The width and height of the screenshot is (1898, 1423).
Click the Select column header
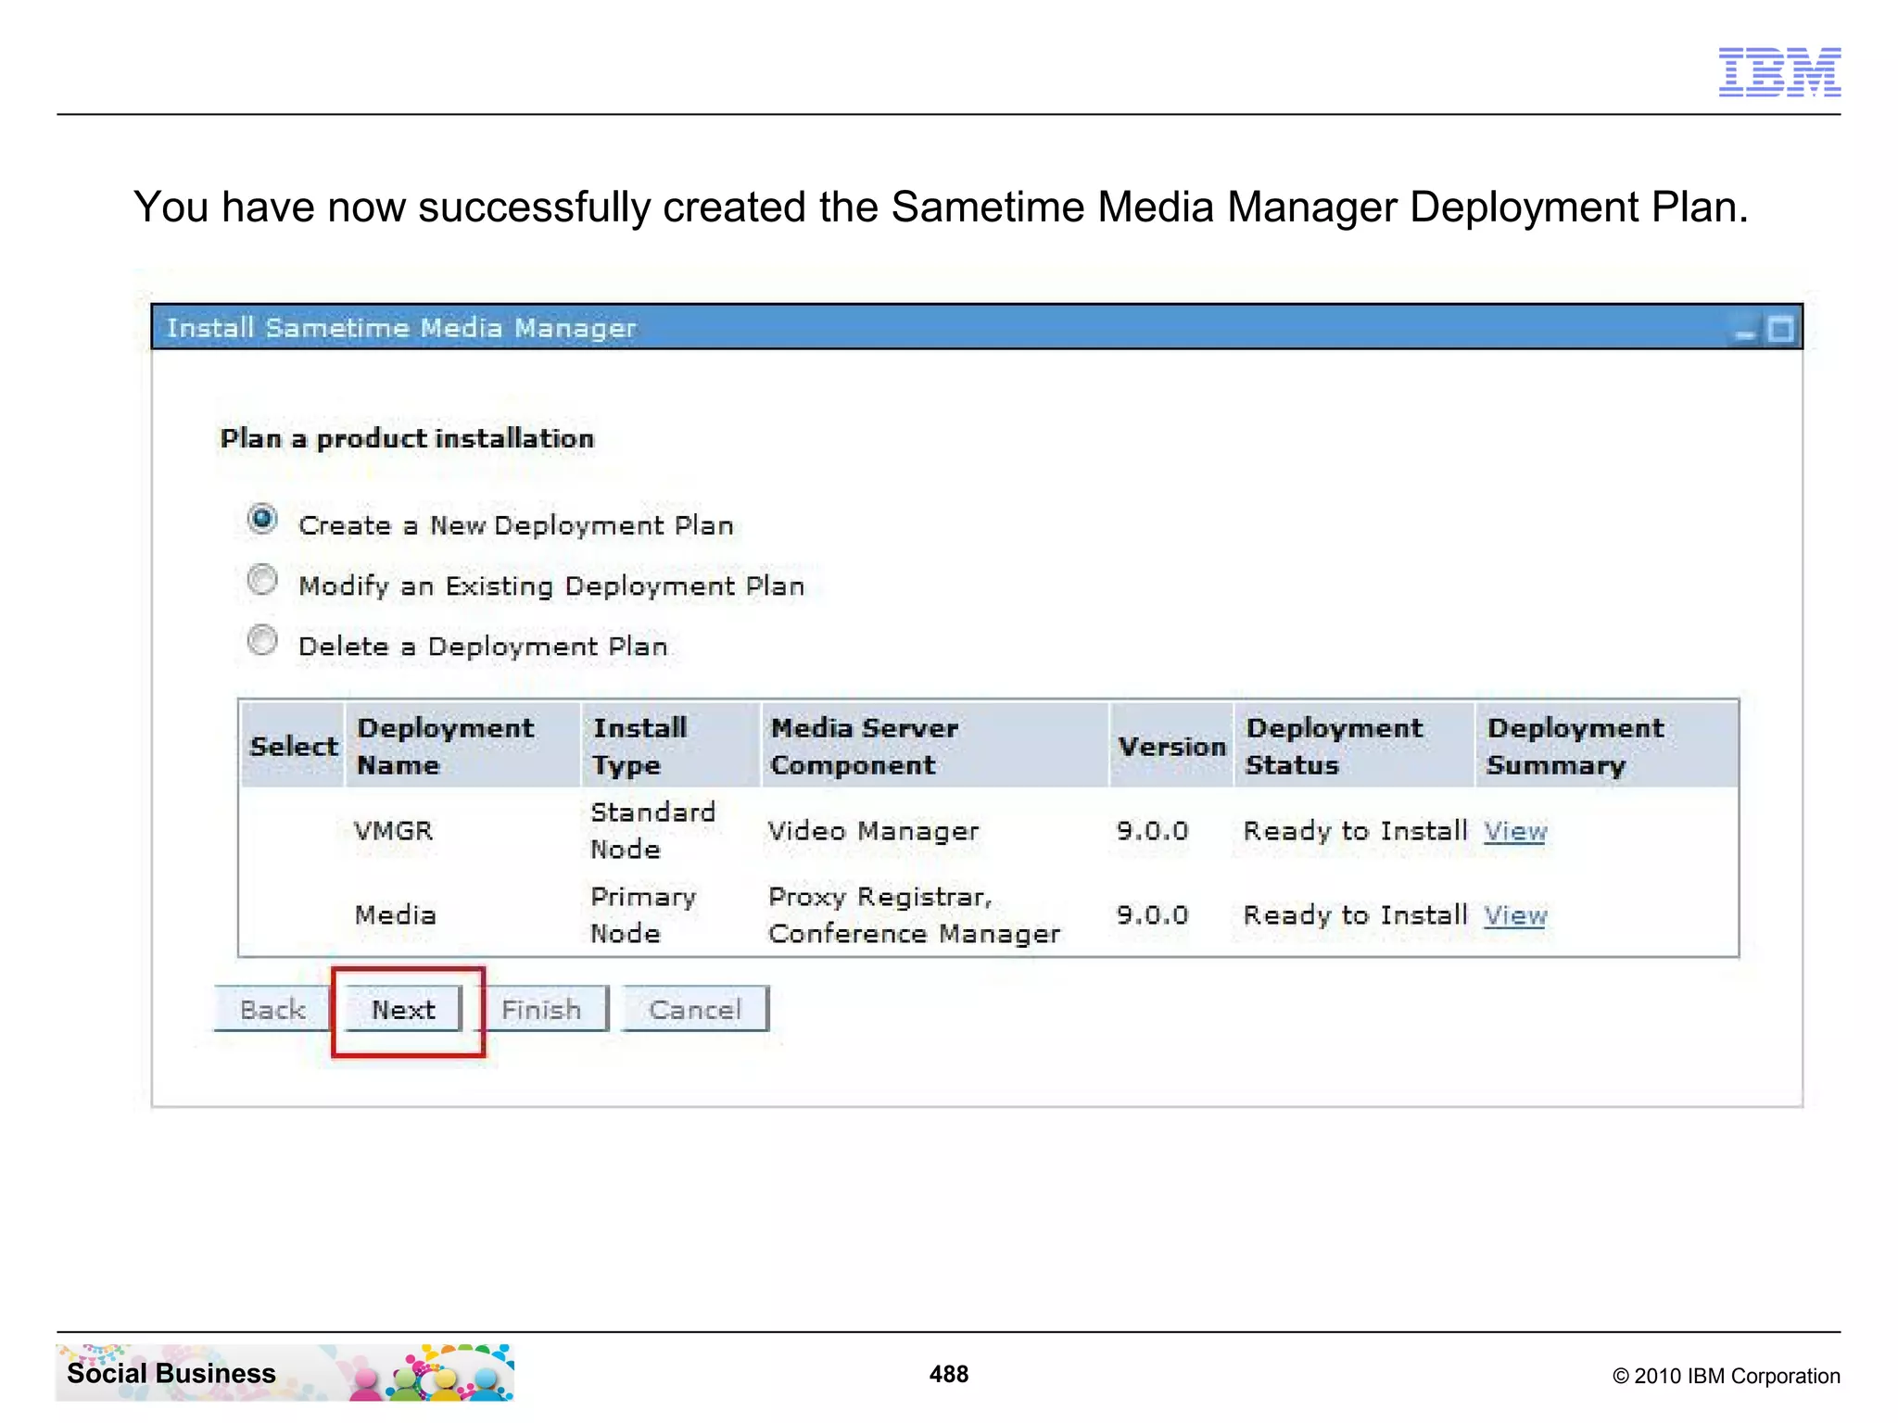(293, 746)
